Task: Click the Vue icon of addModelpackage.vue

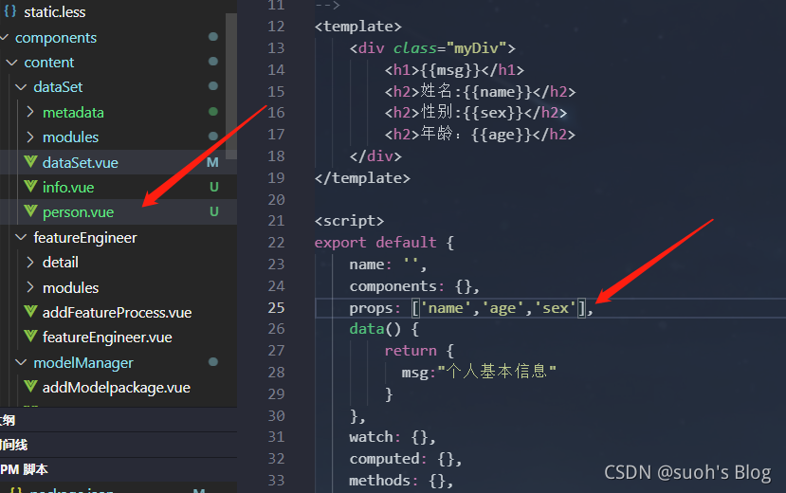Action: pos(30,386)
